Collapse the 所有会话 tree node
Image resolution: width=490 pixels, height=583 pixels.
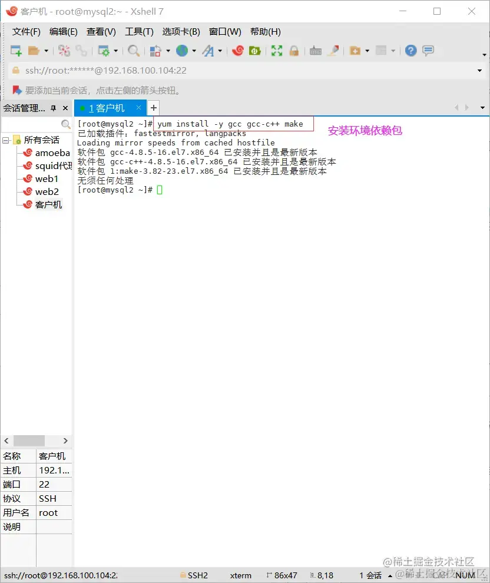click(x=5, y=140)
